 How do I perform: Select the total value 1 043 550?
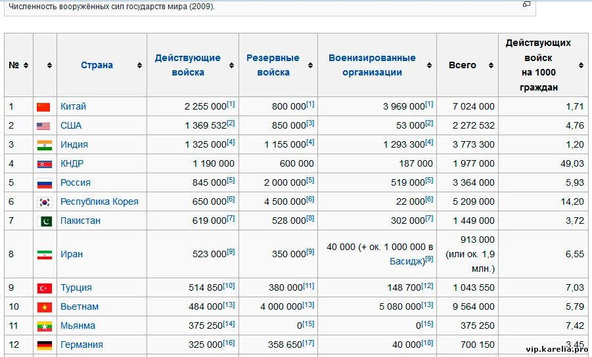coord(474,287)
